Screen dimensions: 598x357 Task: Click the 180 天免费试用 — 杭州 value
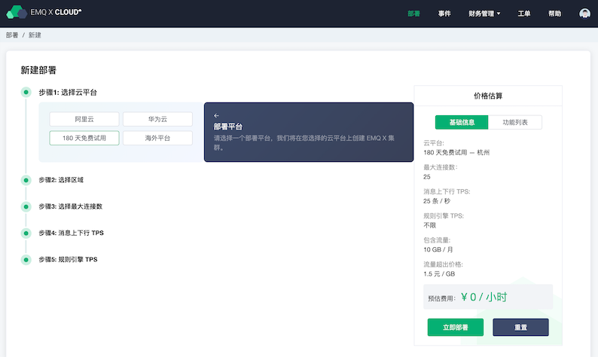pyautogui.click(x=456, y=153)
